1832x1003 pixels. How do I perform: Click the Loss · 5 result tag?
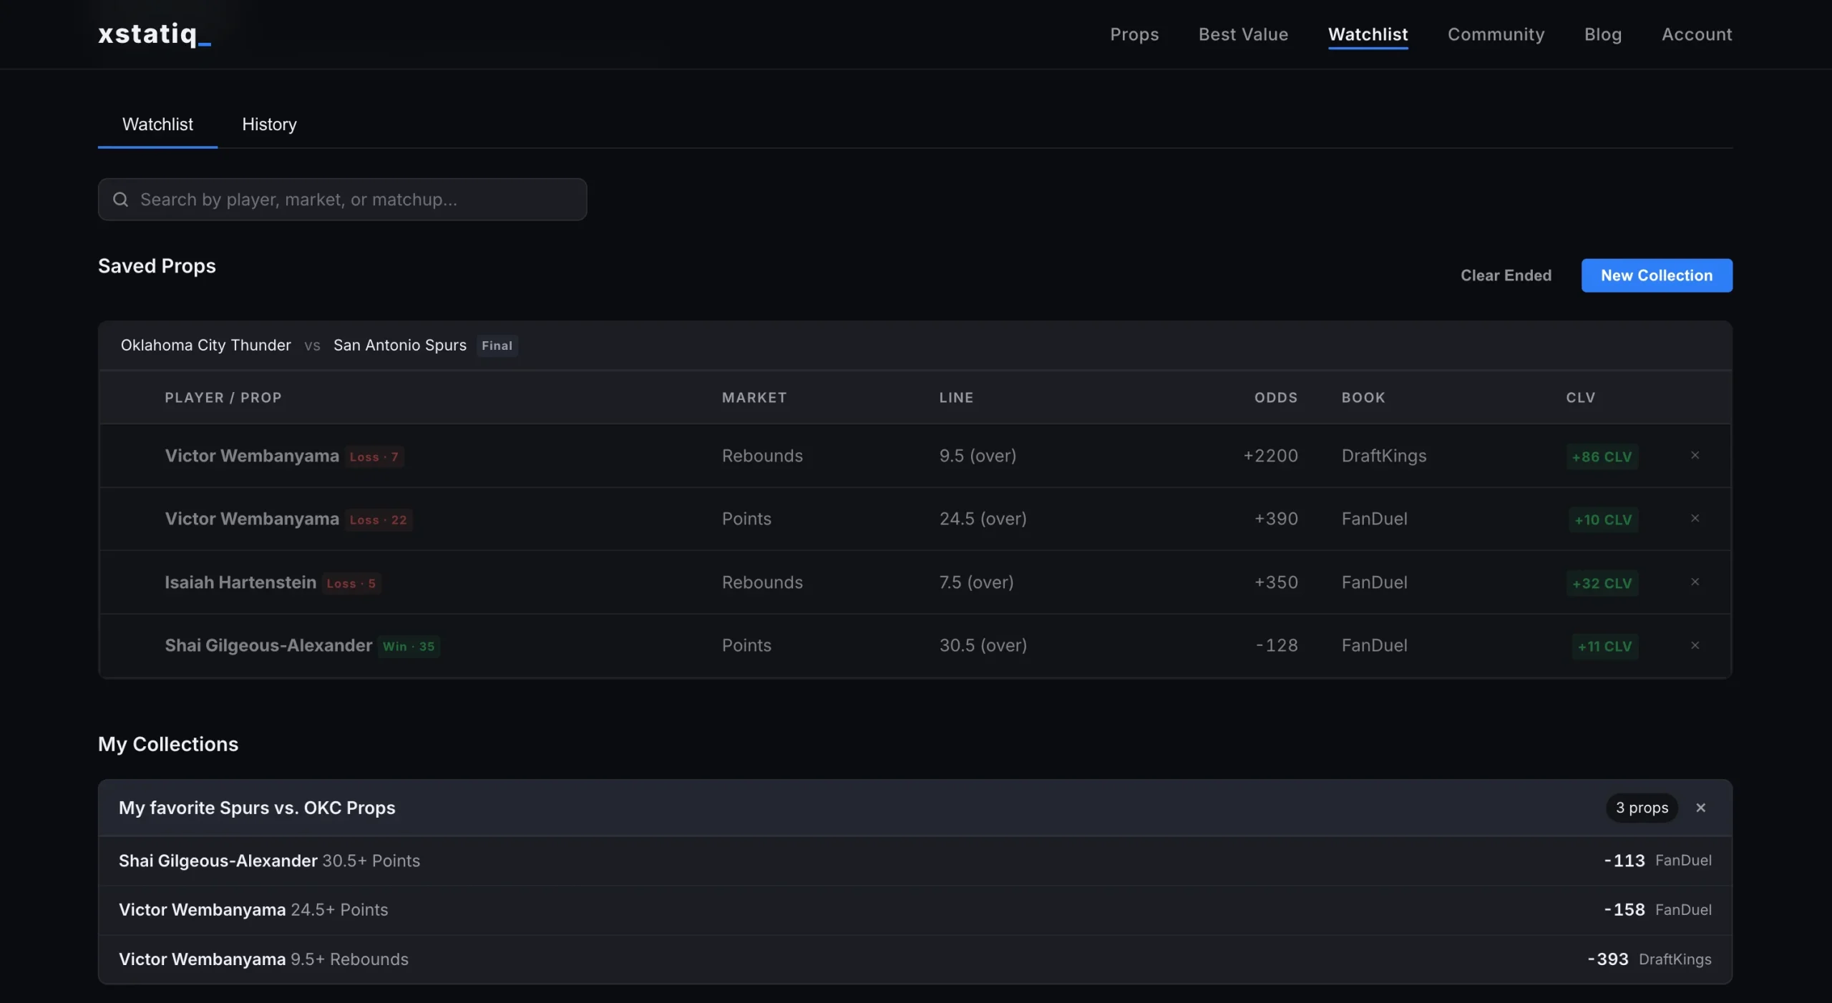pyautogui.click(x=351, y=583)
